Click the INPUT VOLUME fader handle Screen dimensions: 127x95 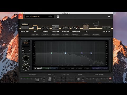(37, 80)
